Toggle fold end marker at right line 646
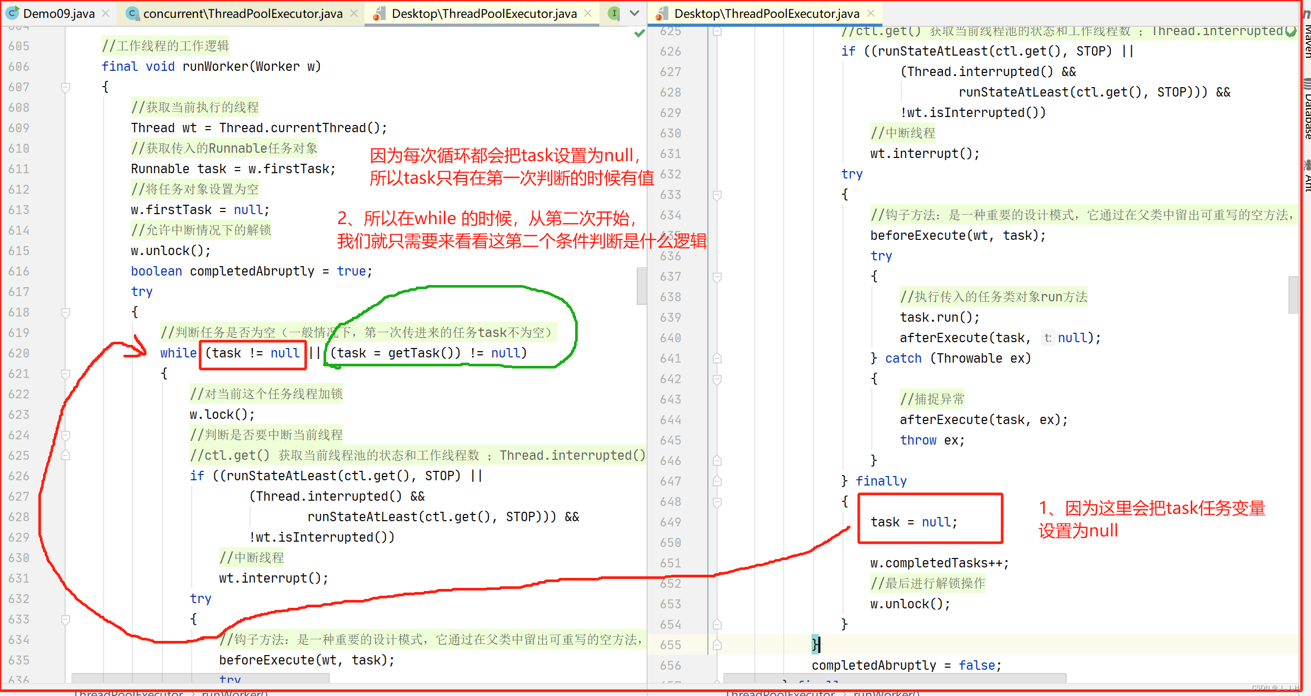 (717, 461)
